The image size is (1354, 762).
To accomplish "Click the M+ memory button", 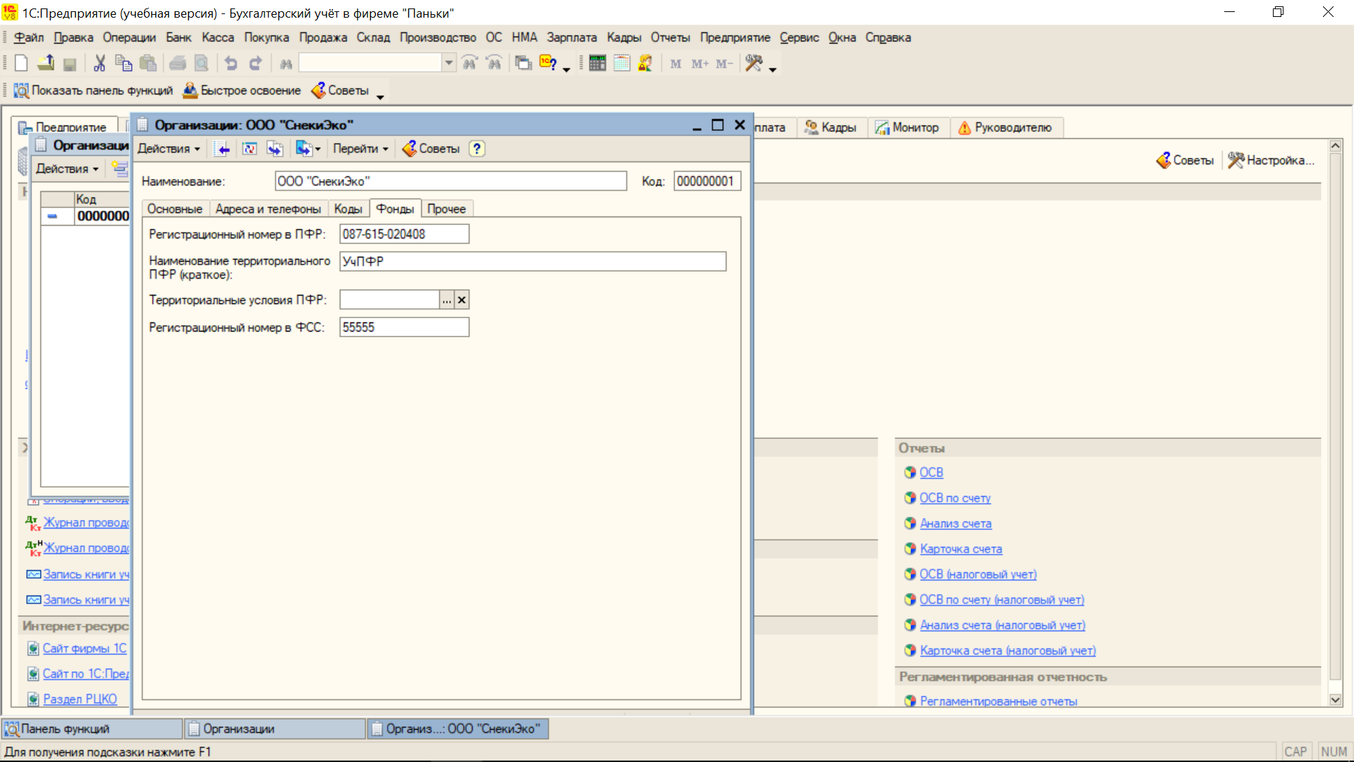I will pyautogui.click(x=700, y=64).
